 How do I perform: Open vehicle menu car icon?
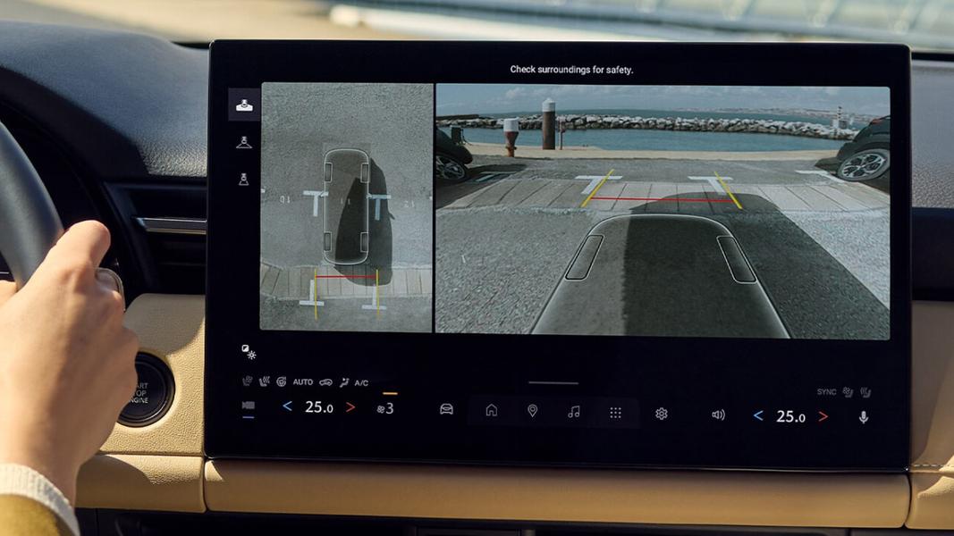446,410
